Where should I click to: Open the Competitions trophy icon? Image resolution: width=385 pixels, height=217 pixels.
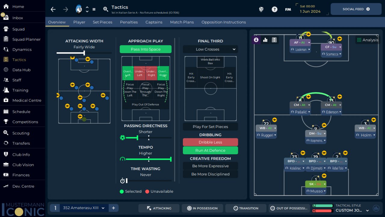[6, 122]
